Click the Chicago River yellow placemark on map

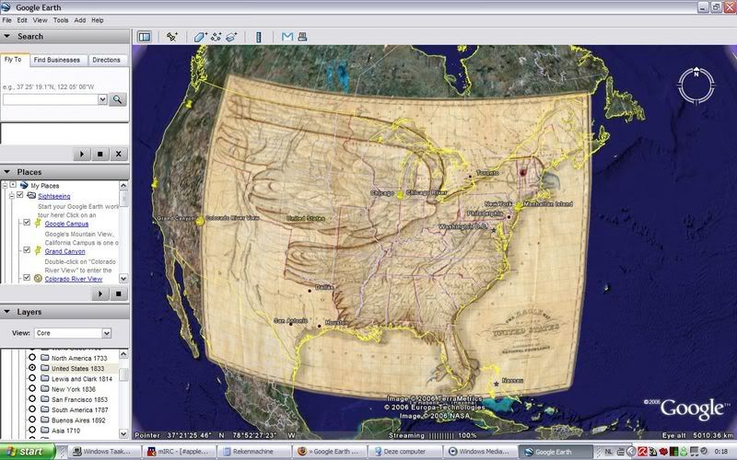point(401,194)
